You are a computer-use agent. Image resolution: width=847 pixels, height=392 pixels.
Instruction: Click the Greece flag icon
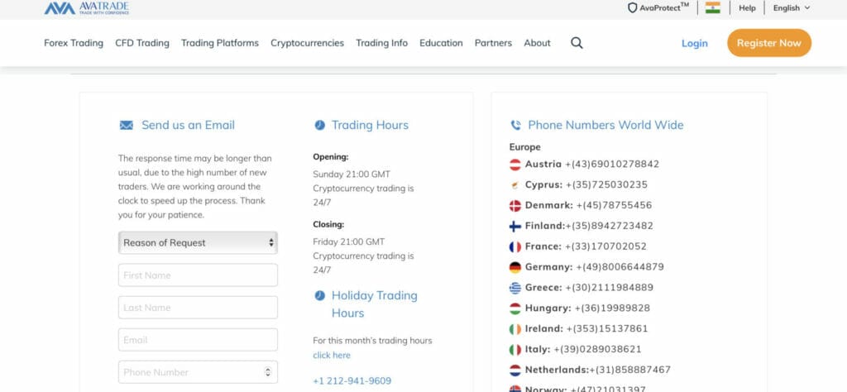click(515, 288)
